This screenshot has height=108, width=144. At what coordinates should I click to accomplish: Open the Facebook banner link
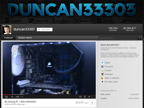(x=62, y=21)
